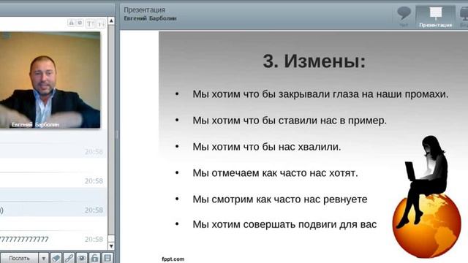468x263 pixels.
Task: Click the 'Презентация' header title text
Action: pyautogui.click(x=145, y=9)
